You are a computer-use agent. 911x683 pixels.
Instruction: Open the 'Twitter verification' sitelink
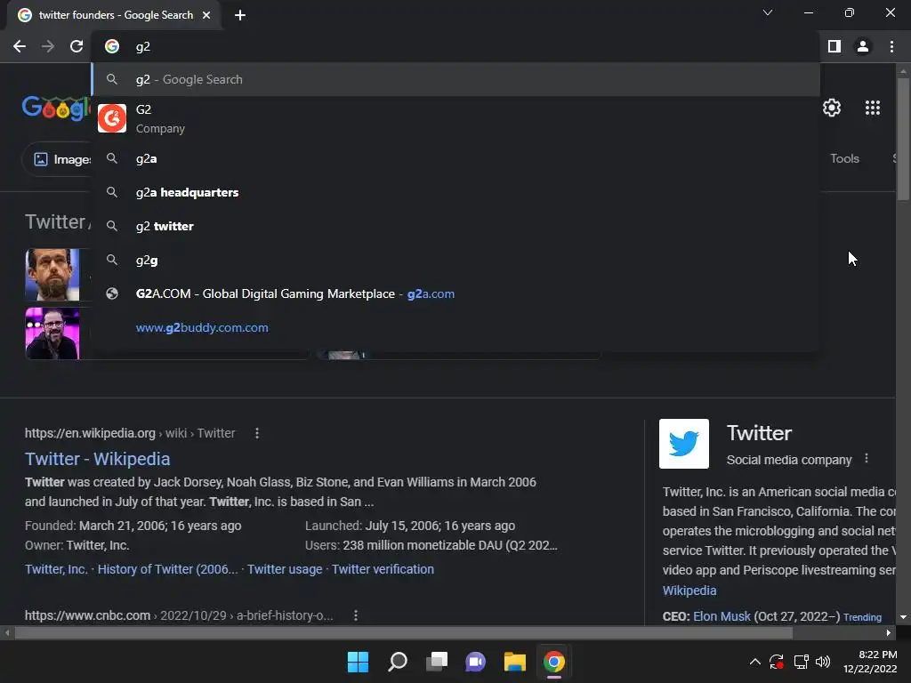tap(383, 569)
